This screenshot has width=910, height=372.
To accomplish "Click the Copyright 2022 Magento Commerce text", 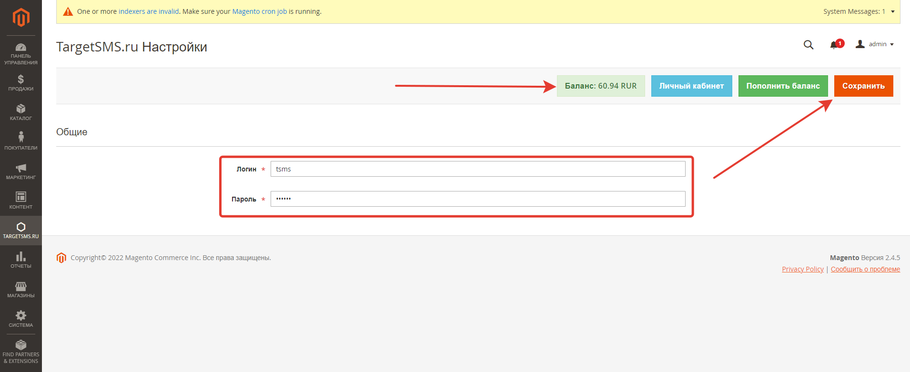I will (x=171, y=258).
